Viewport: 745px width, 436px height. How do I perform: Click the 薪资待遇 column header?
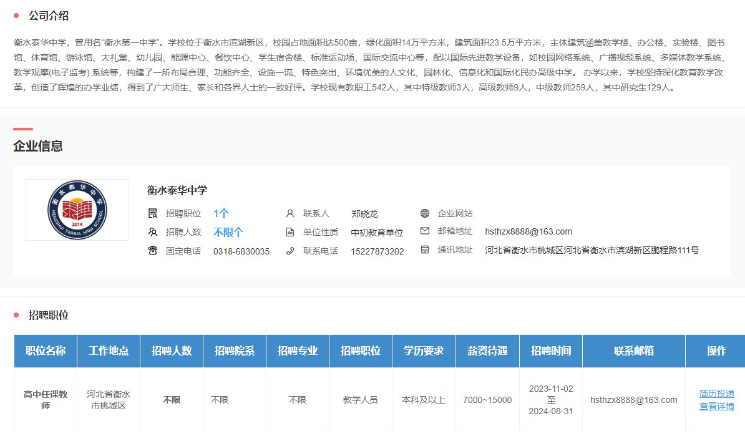pyautogui.click(x=487, y=351)
